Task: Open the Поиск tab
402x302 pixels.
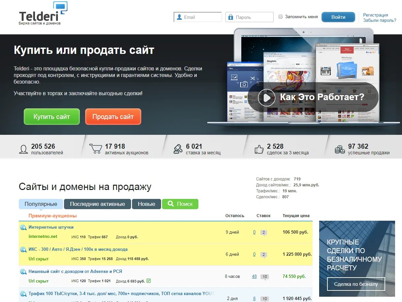Action: (x=180, y=204)
